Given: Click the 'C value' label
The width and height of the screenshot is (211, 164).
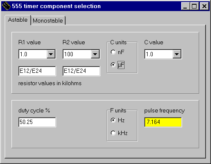Looking at the screenshot, I should 154,43.
